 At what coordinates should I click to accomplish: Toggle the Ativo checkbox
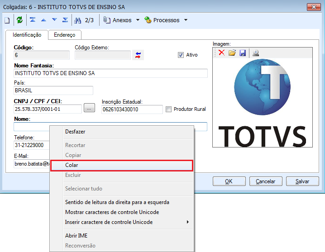pos(181,55)
